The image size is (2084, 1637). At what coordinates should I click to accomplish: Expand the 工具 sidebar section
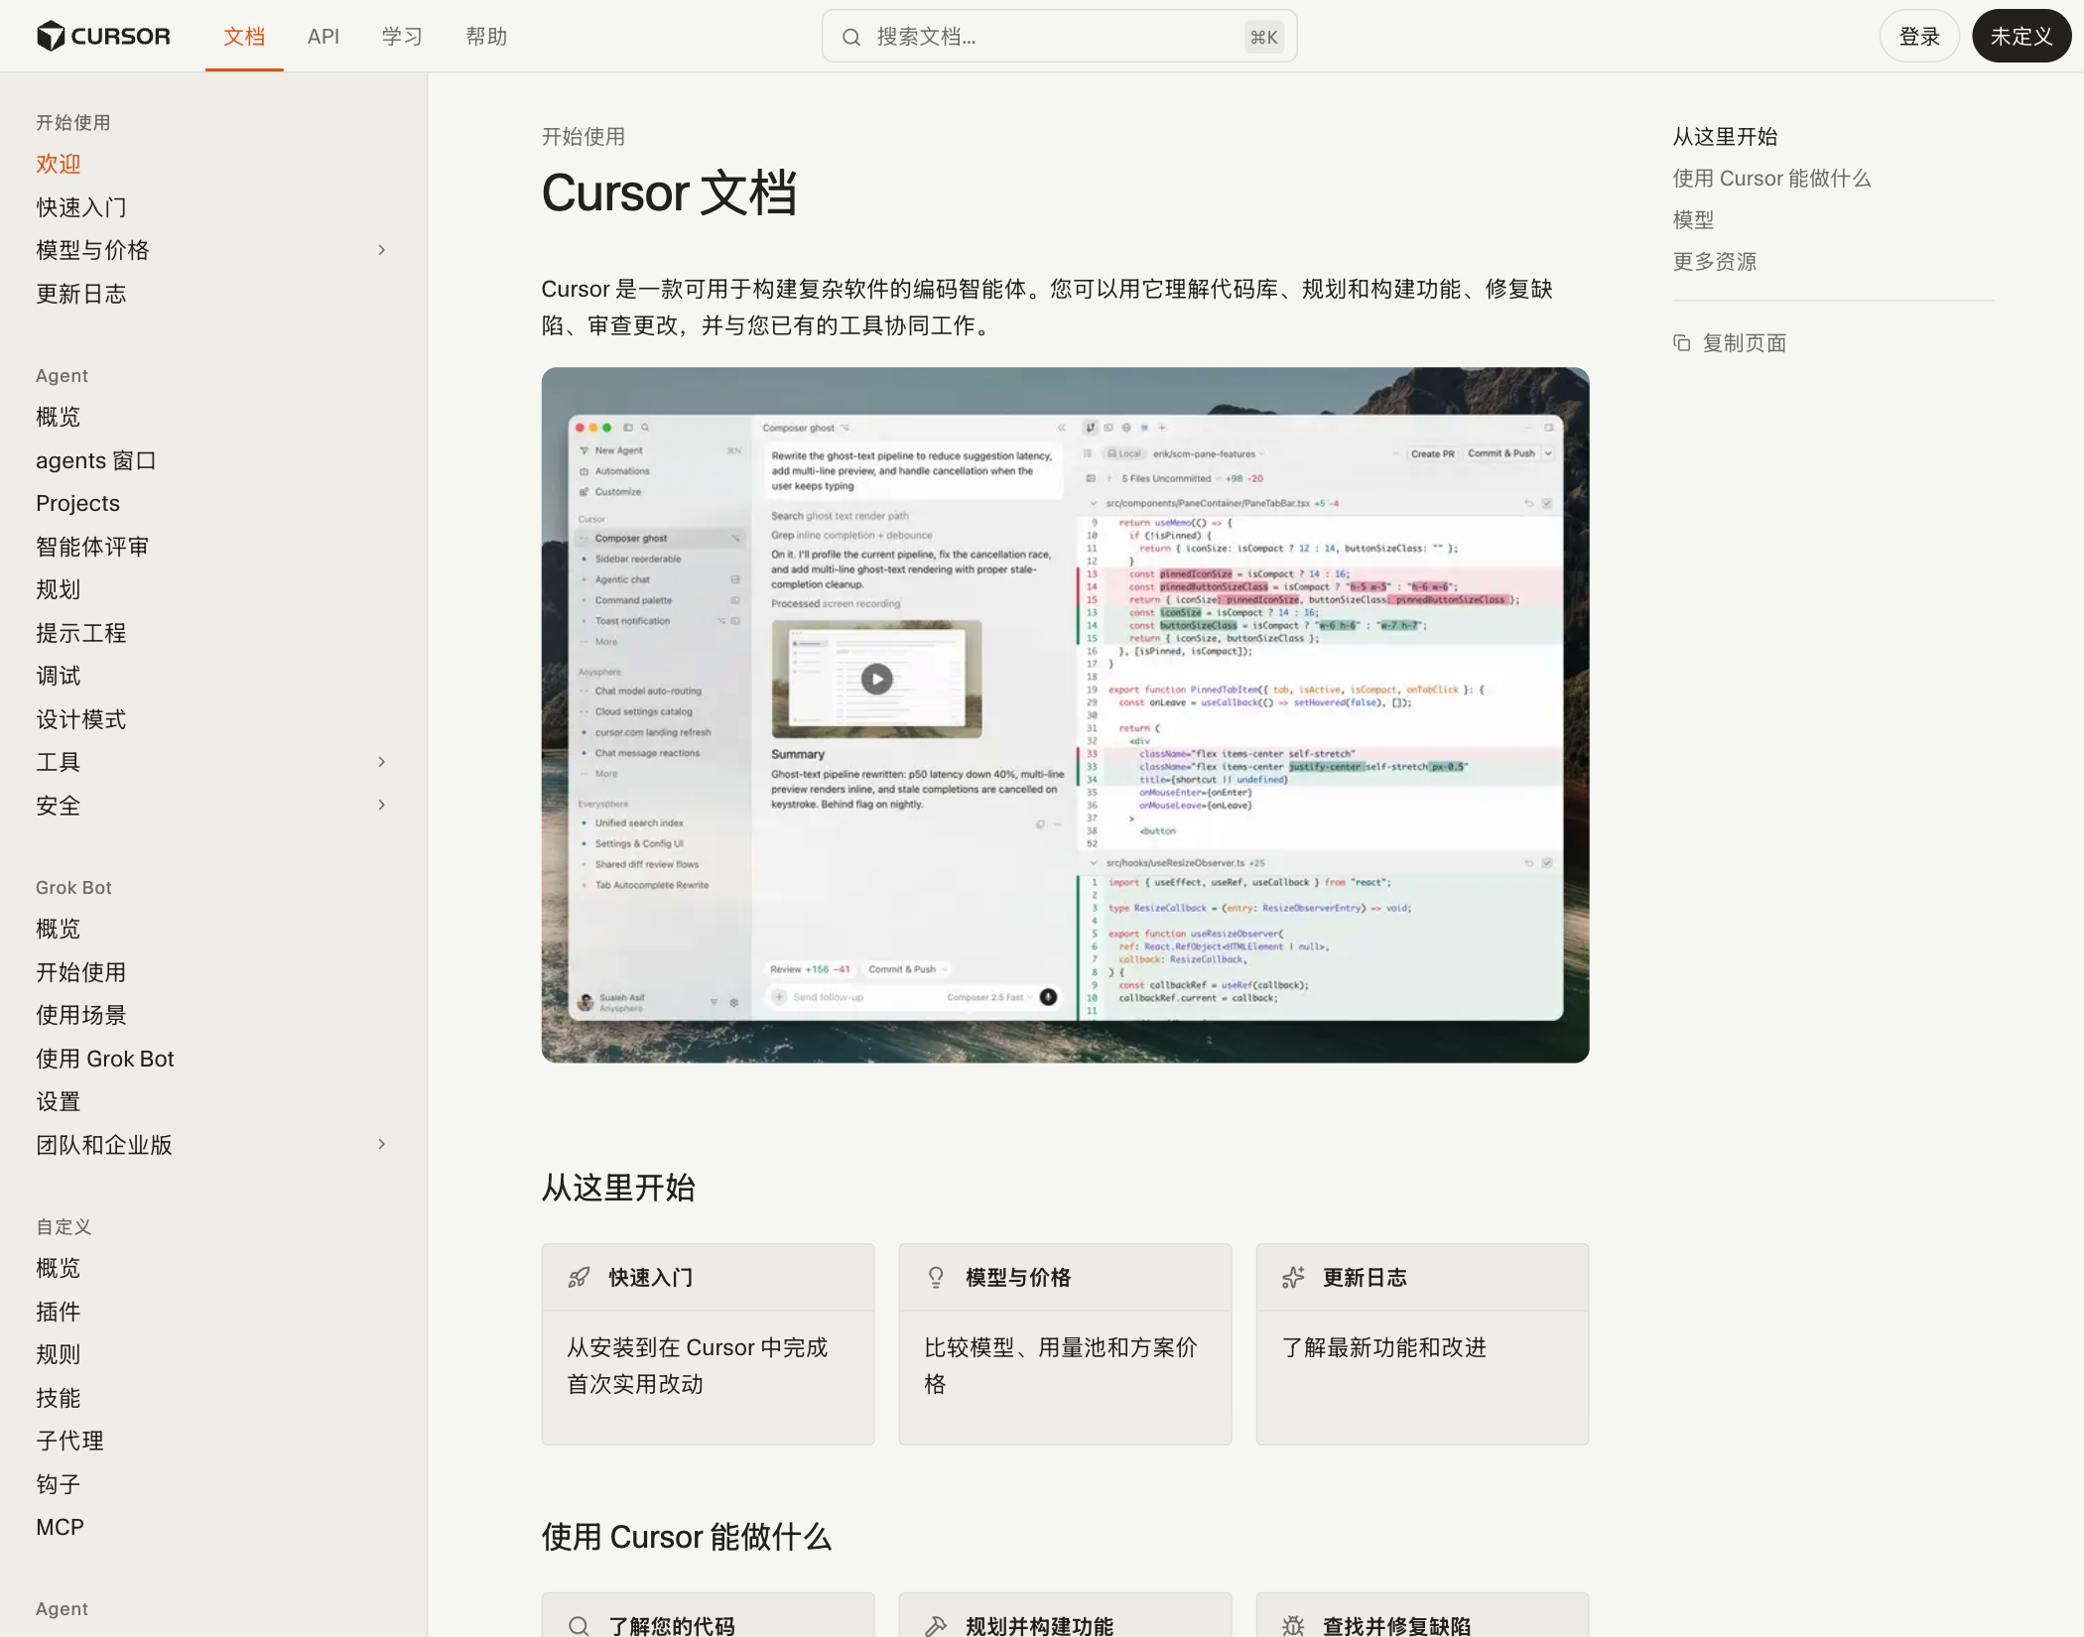tap(382, 761)
